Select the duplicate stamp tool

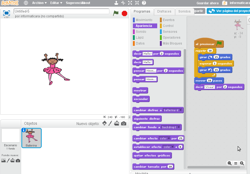[116, 3]
